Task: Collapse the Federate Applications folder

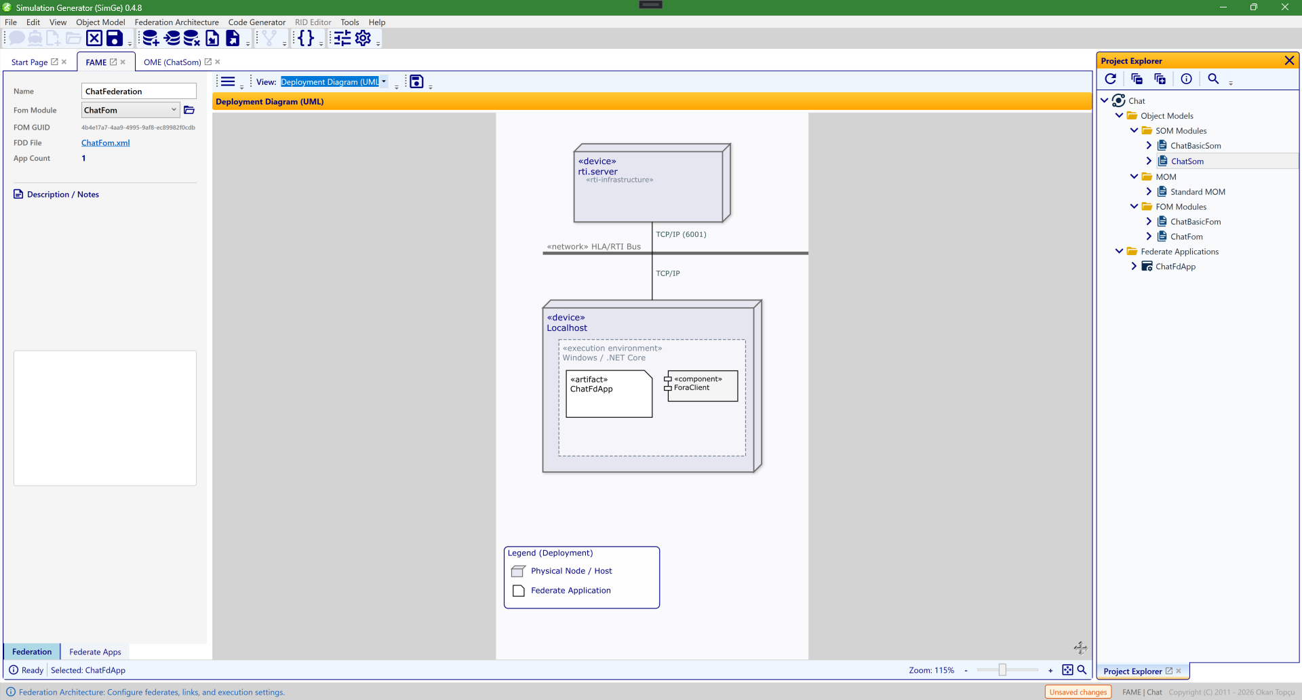Action: click(x=1120, y=251)
